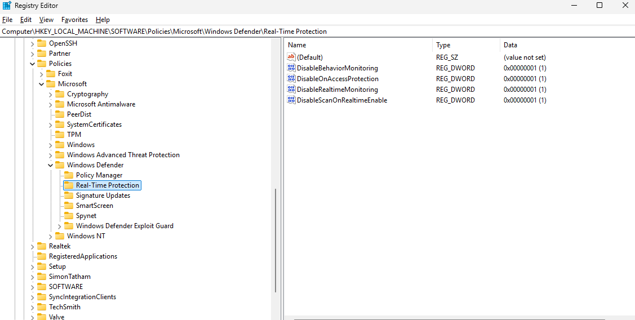
Task: Expand the Windows Defender Exploit Guard node
Action: [x=60, y=226]
